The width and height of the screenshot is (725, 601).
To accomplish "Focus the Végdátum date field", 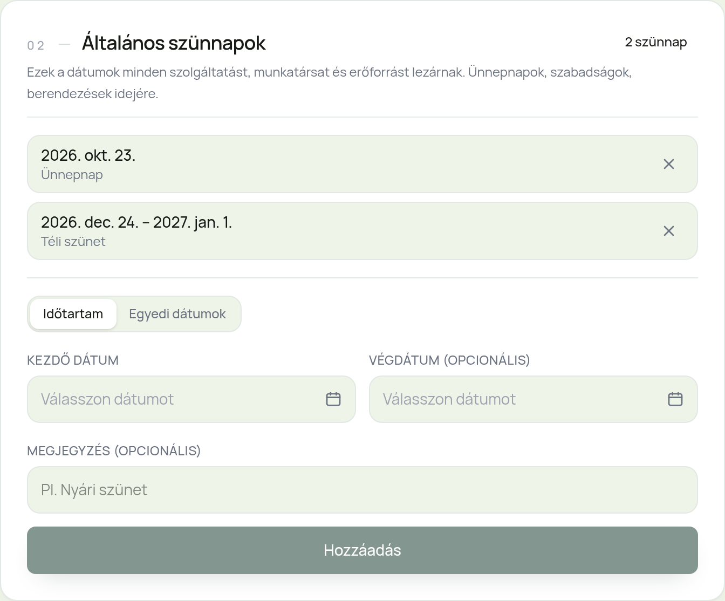I will point(534,399).
